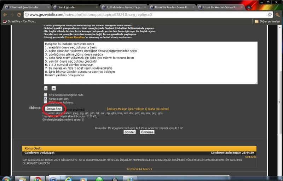Open a new tab with the plus button
283x181 pixels.
249,7
